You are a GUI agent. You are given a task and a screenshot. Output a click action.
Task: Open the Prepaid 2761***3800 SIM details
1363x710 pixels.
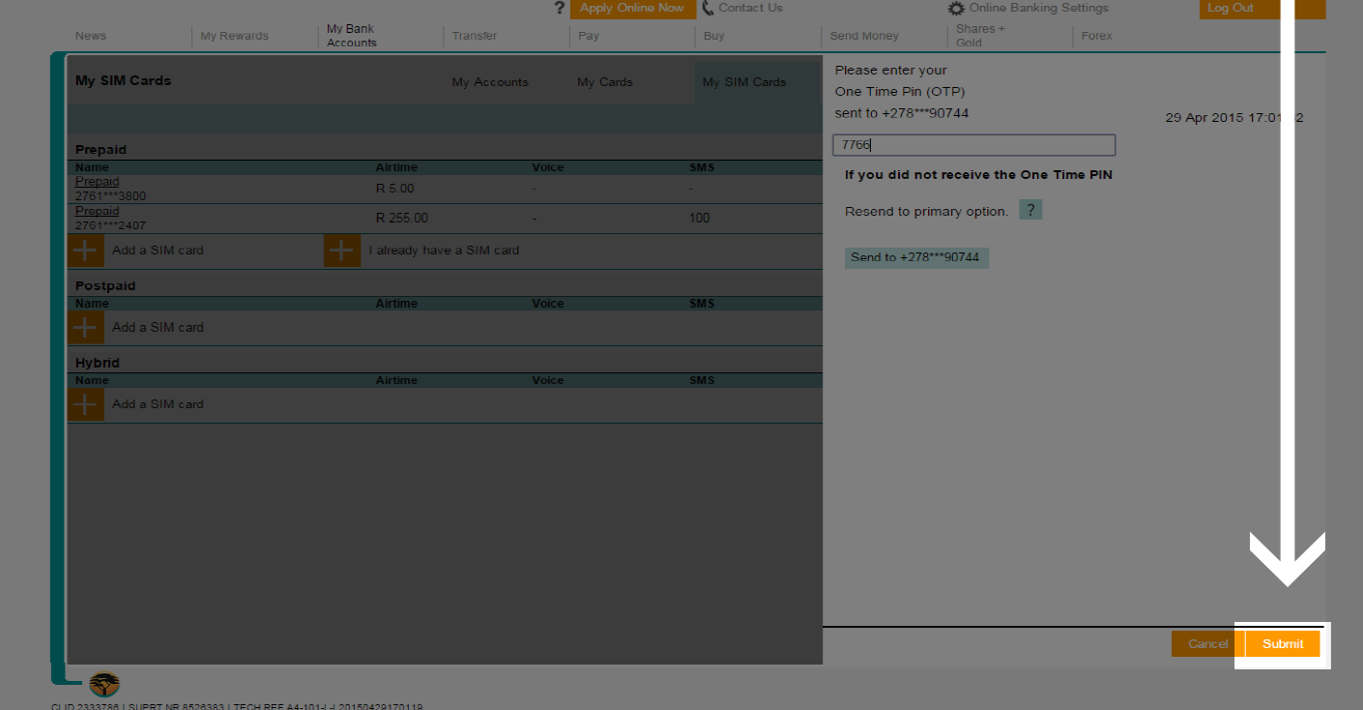coord(97,181)
